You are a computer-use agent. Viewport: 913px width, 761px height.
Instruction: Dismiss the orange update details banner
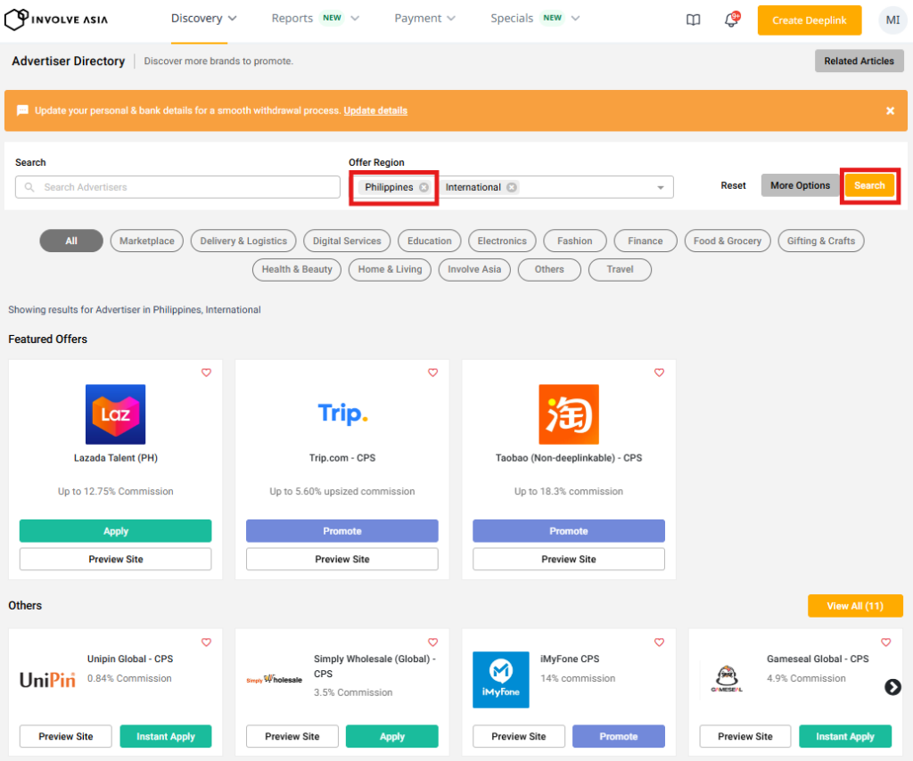coord(890,110)
